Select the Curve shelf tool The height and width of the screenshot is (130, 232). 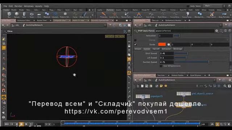pyautogui.click(x=75, y=15)
